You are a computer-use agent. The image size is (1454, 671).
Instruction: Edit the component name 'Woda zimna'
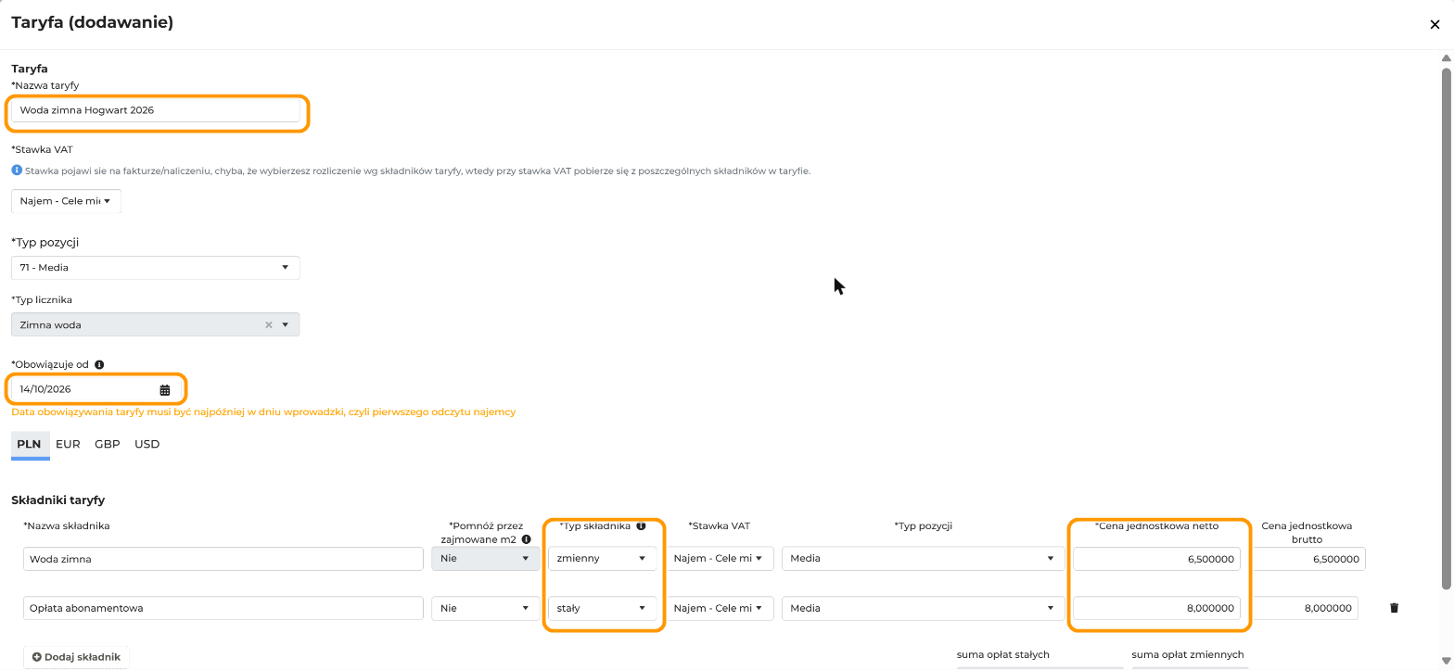(223, 559)
